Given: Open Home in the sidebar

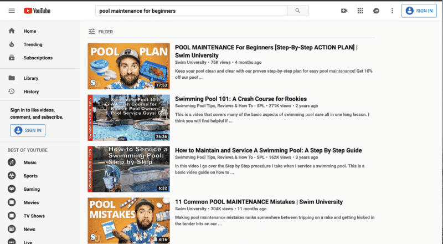Looking at the screenshot, I should [x=30, y=31].
